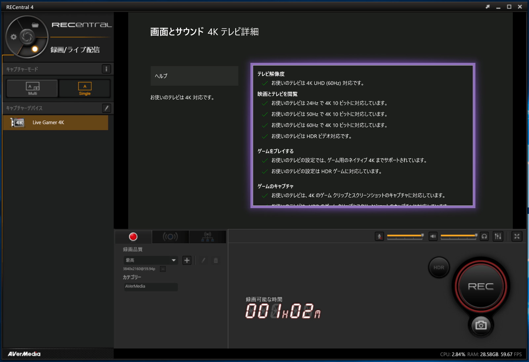Take a snapshot with the camera button
The image size is (529, 362).
tap(481, 325)
